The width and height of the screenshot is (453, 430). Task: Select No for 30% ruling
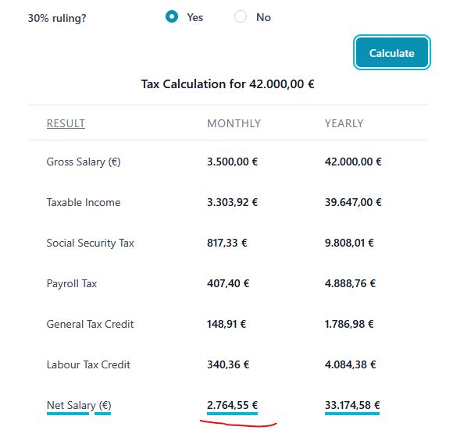tap(241, 16)
